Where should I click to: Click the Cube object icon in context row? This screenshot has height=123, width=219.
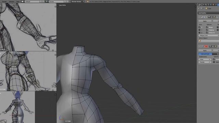(x=206, y=9)
